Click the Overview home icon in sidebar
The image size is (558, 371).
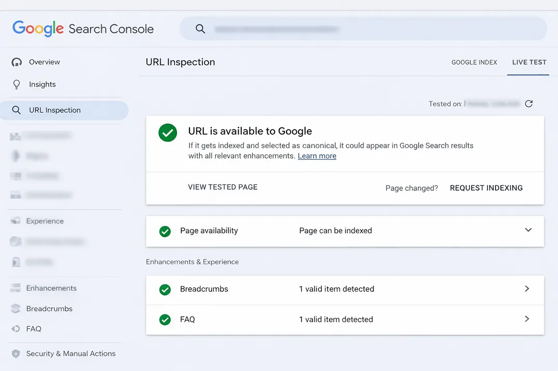[16, 62]
